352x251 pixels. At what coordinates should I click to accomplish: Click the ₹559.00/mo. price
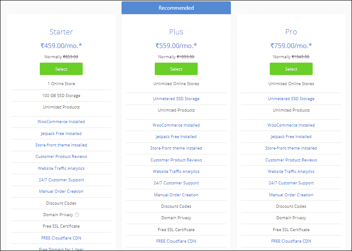click(x=176, y=46)
